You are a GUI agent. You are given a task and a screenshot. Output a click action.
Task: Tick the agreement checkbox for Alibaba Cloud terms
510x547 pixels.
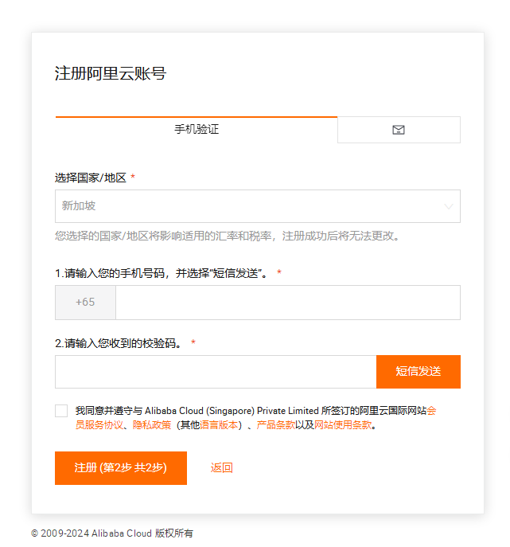pos(61,411)
